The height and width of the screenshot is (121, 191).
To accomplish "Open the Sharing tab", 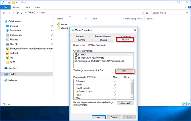I will tap(103, 40).
